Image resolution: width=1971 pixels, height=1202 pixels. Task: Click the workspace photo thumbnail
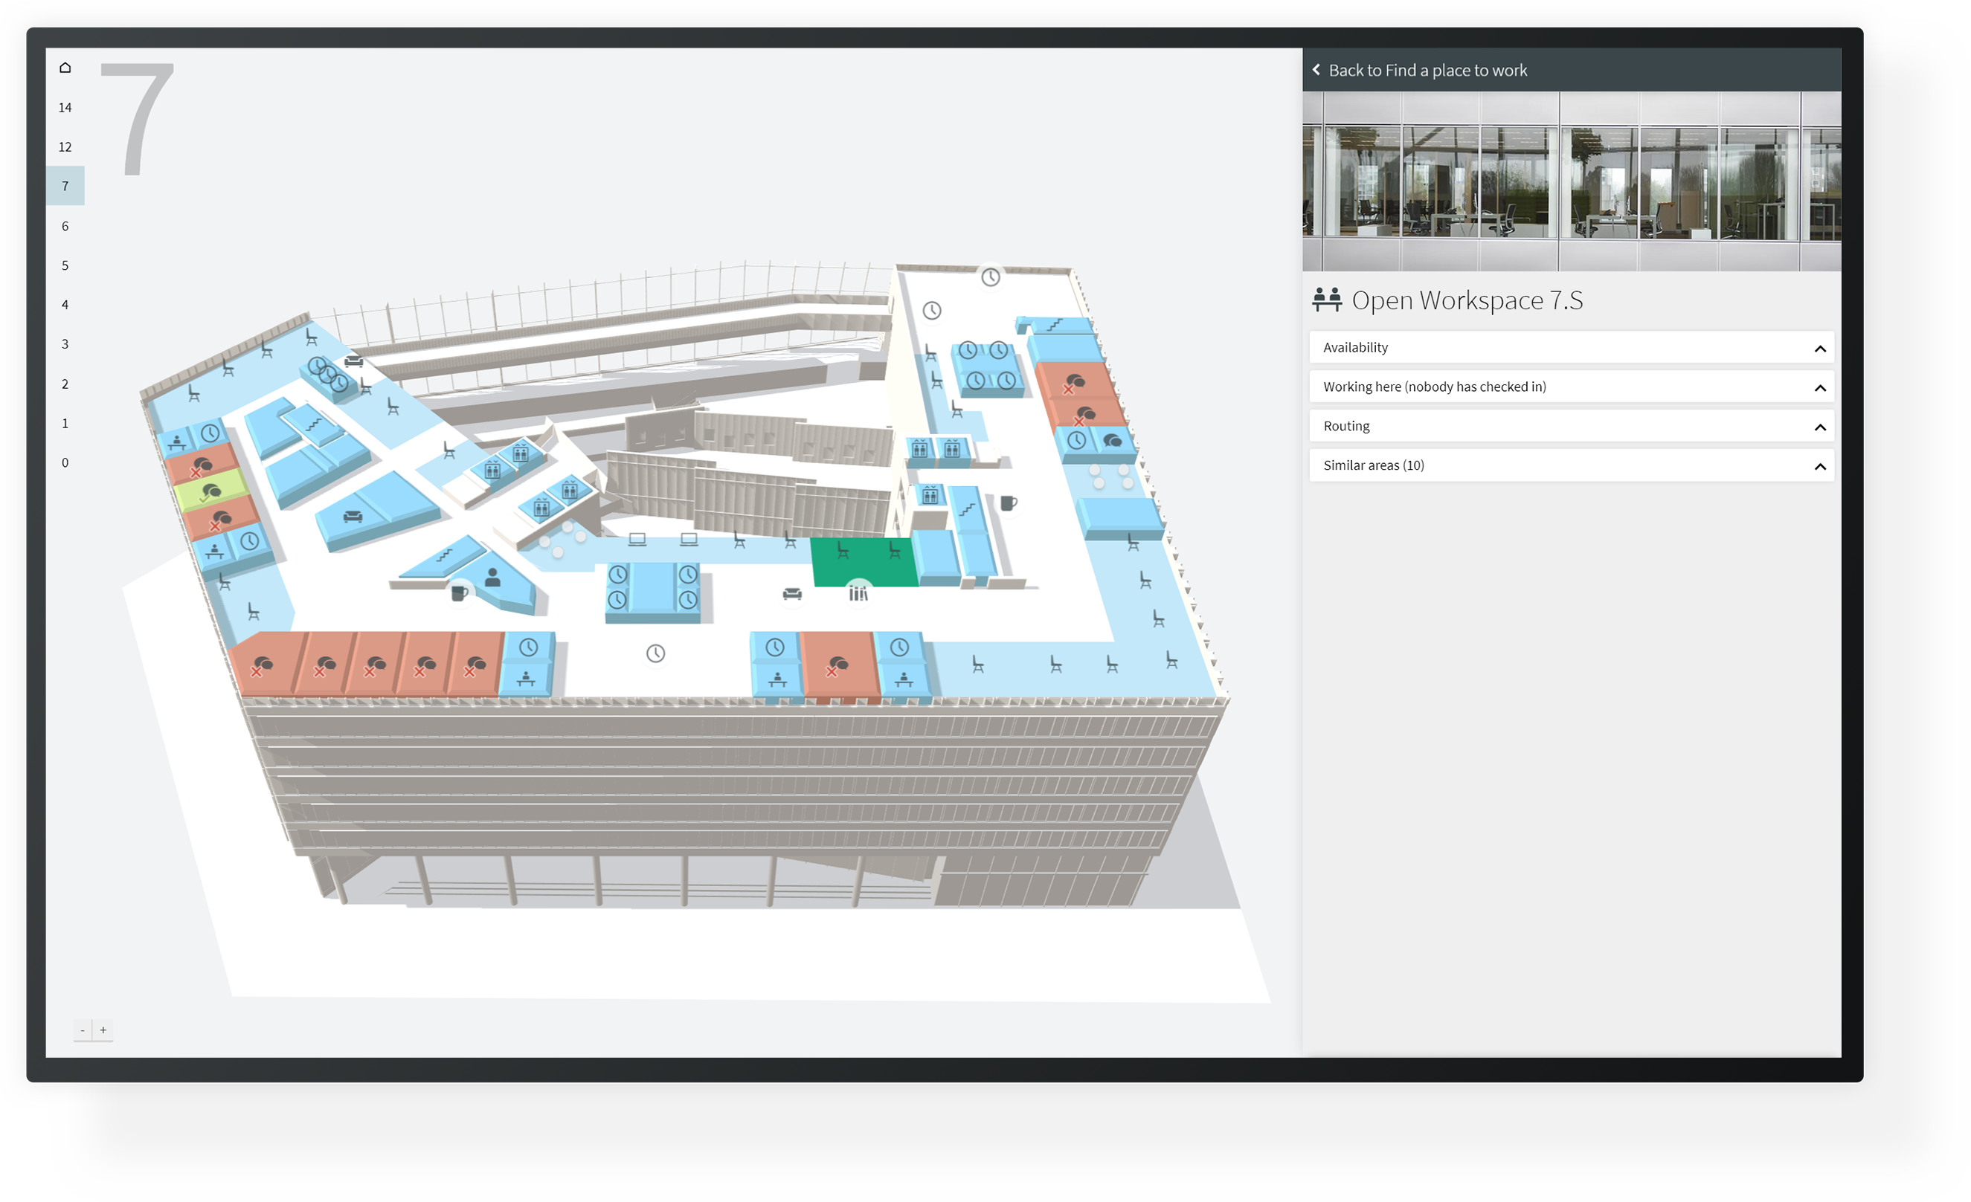point(1571,181)
